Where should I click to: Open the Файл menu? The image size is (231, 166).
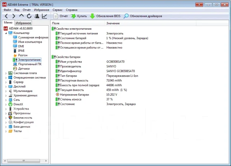click(x=7, y=10)
